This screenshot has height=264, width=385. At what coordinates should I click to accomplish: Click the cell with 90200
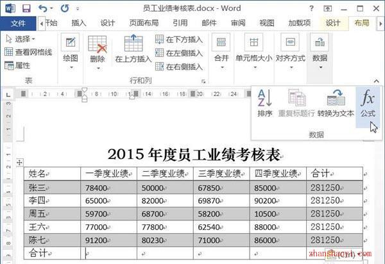(278, 201)
